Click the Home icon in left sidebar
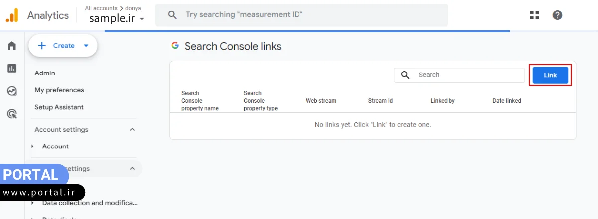Screen dimensions: 598x219 pyautogui.click(x=12, y=46)
